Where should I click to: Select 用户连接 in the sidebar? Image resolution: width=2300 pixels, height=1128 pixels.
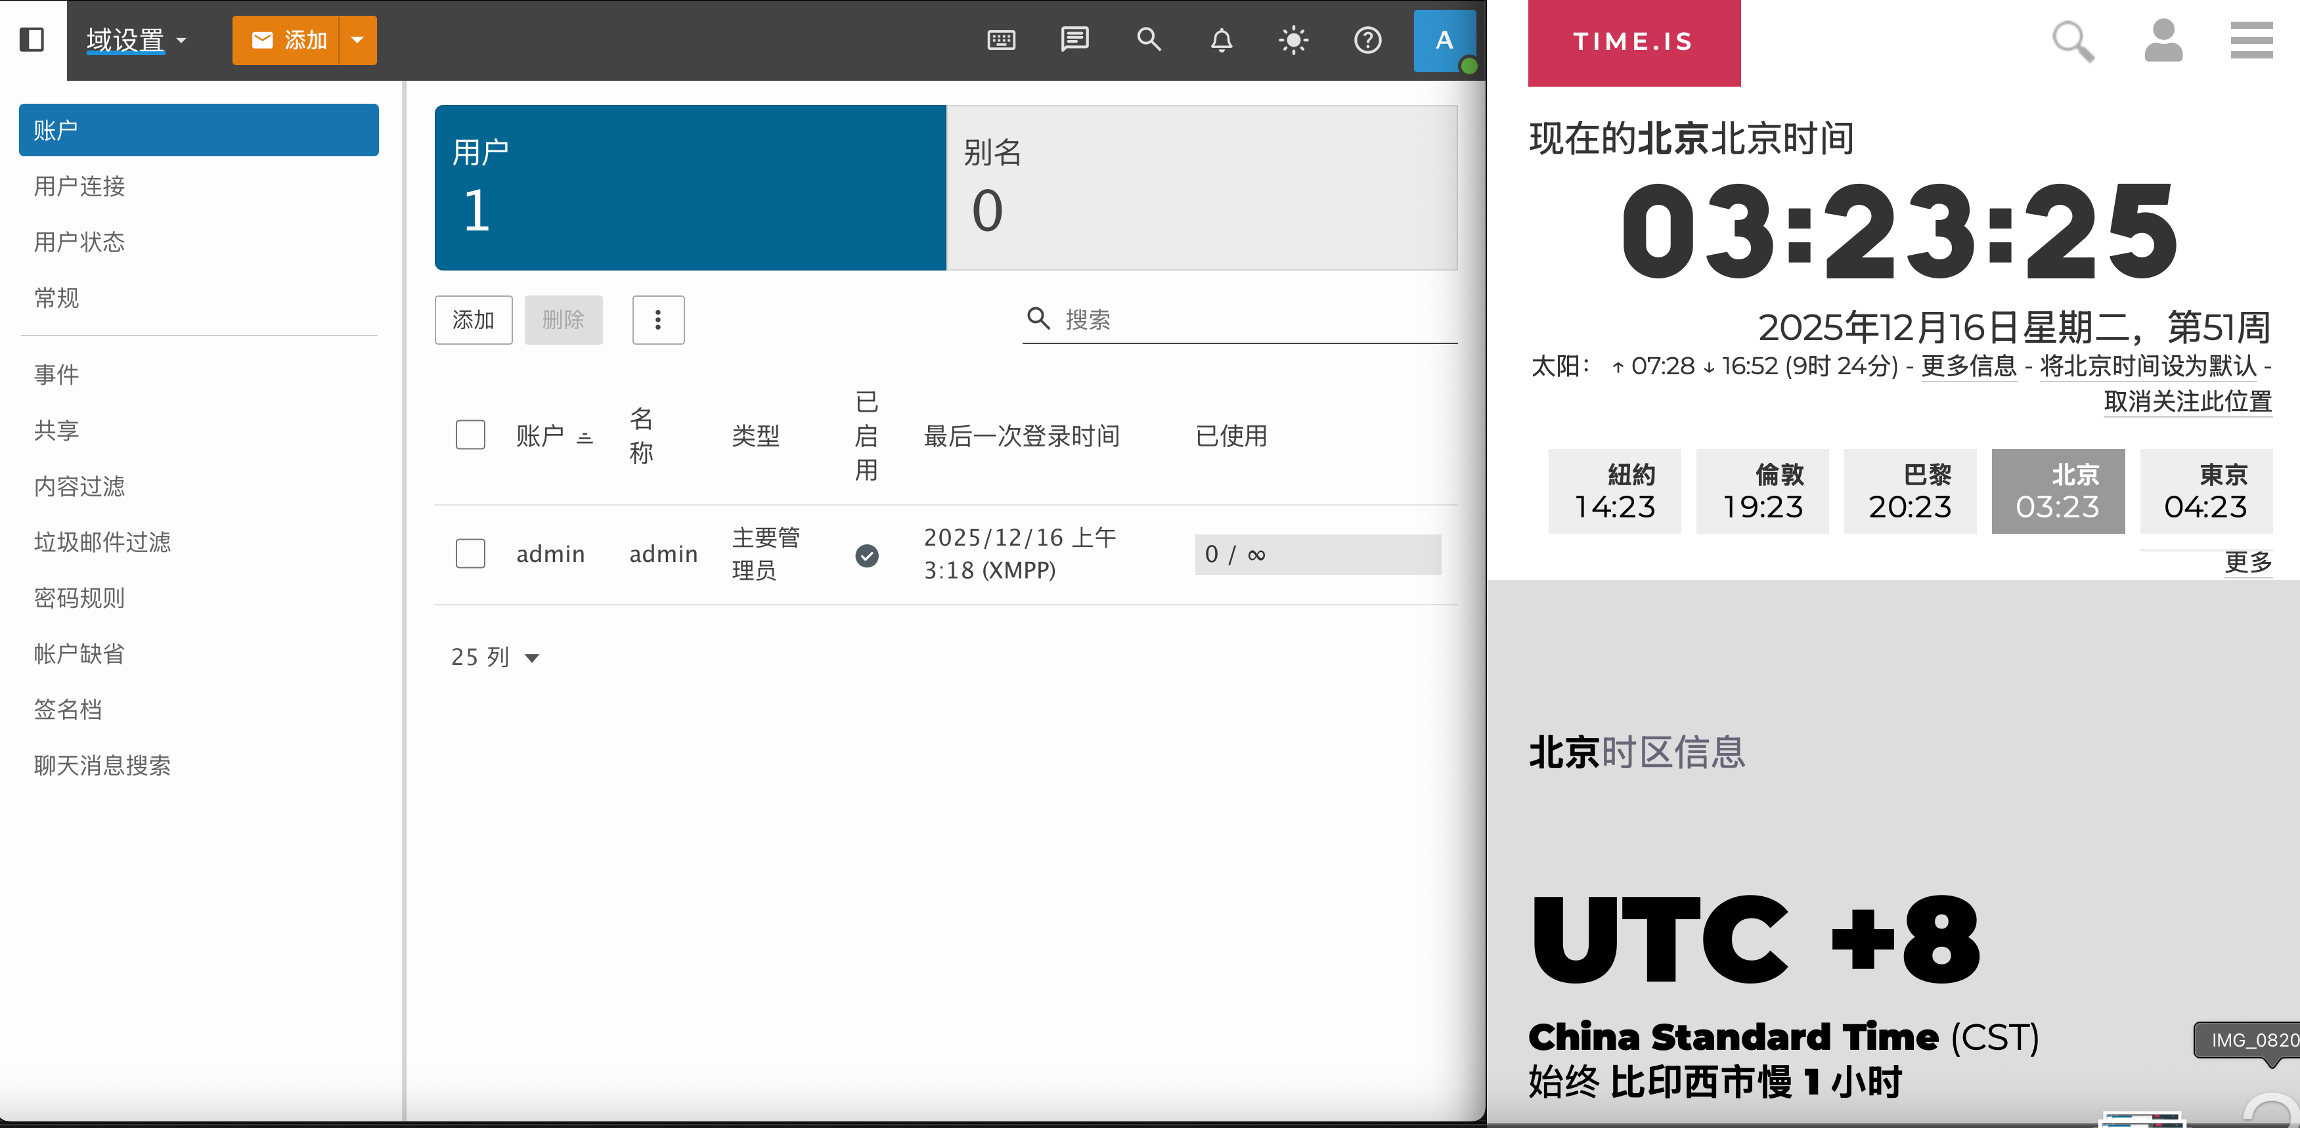(x=79, y=186)
